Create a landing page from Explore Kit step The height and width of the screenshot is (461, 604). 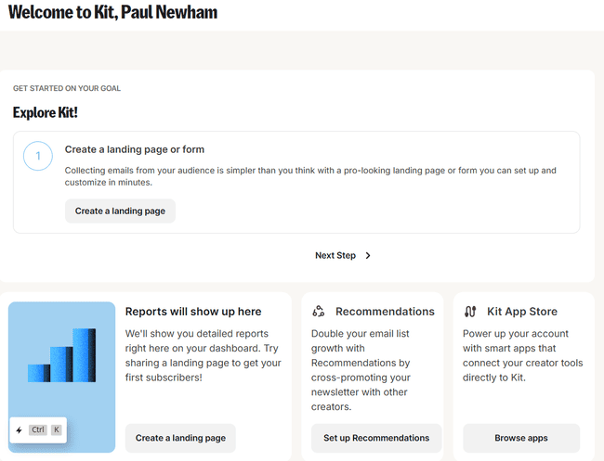[x=120, y=211]
